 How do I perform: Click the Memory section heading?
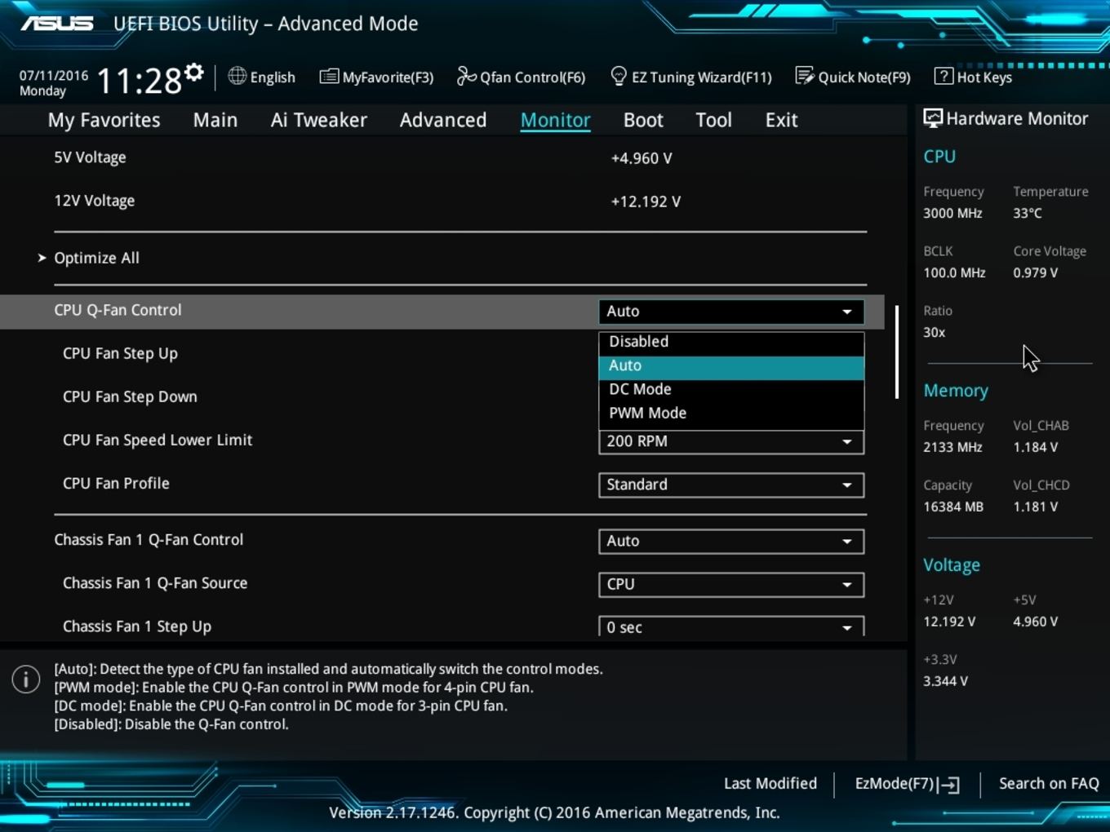pos(956,391)
